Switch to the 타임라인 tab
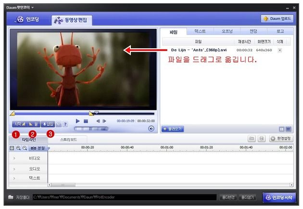 [28, 140]
